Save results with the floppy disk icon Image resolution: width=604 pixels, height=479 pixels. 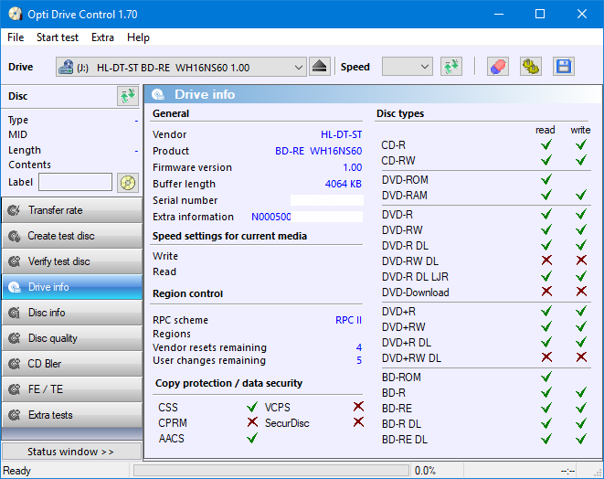[x=564, y=67]
